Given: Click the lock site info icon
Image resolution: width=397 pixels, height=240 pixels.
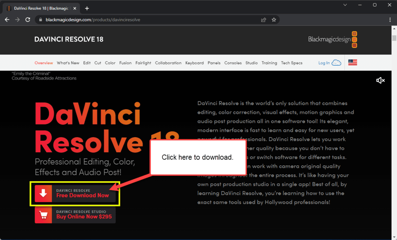Looking at the screenshot, I should (40, 20).
